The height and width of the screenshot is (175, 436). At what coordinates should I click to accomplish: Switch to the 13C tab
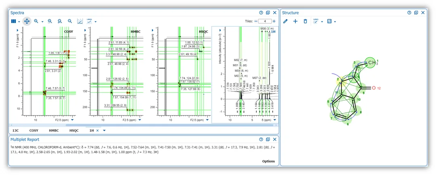pyautogui.click(x=16, y=130)
